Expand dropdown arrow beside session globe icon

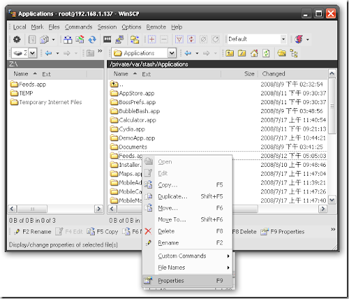coord(307,40)
